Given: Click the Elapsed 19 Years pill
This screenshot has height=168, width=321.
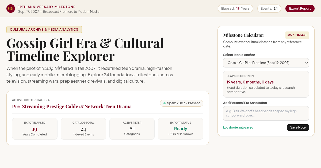Looking at the screenshot, I should click(235, 9).
